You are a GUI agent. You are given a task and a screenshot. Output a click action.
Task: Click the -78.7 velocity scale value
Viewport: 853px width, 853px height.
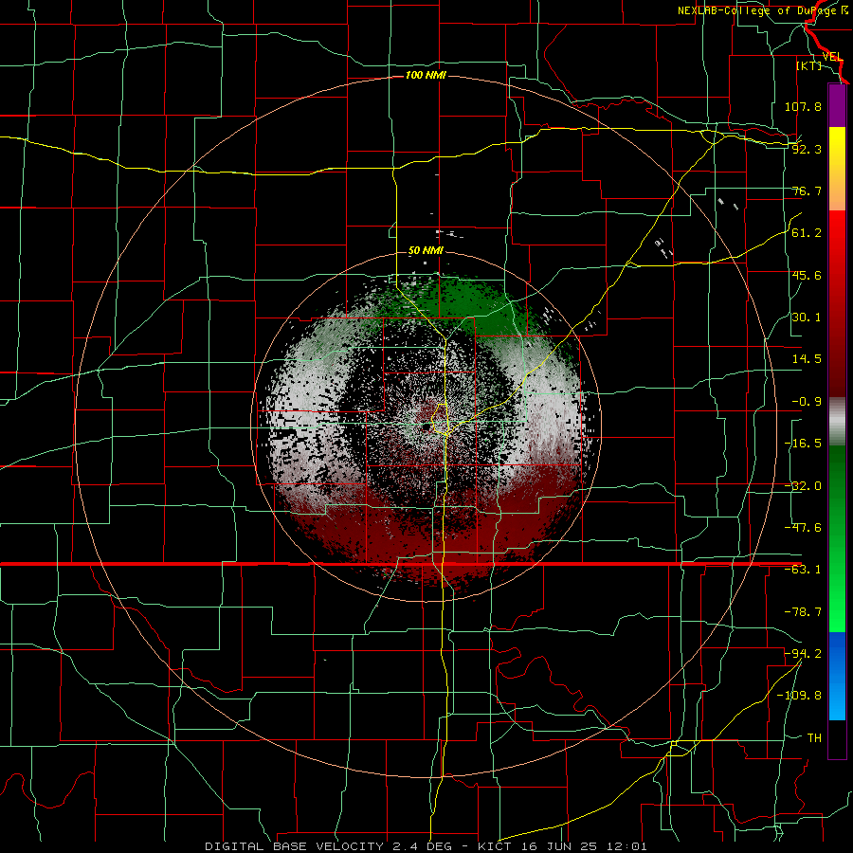click(x=803, y=612)
